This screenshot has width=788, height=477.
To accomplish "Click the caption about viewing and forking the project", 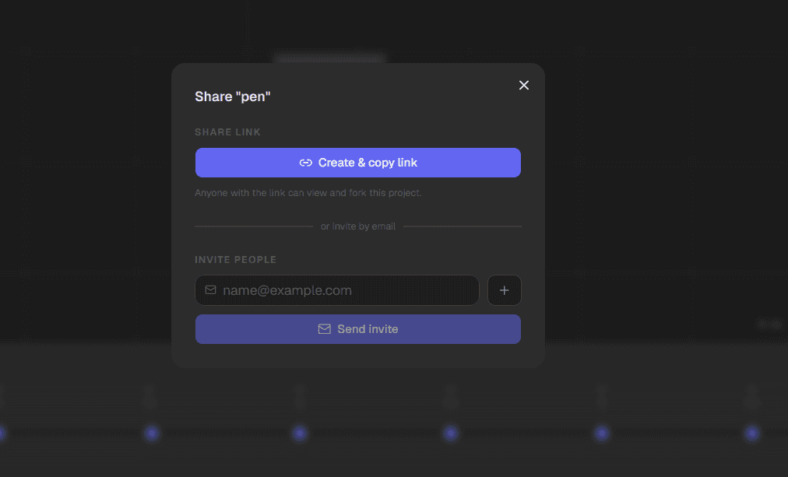I will click(x=308, y=192).
